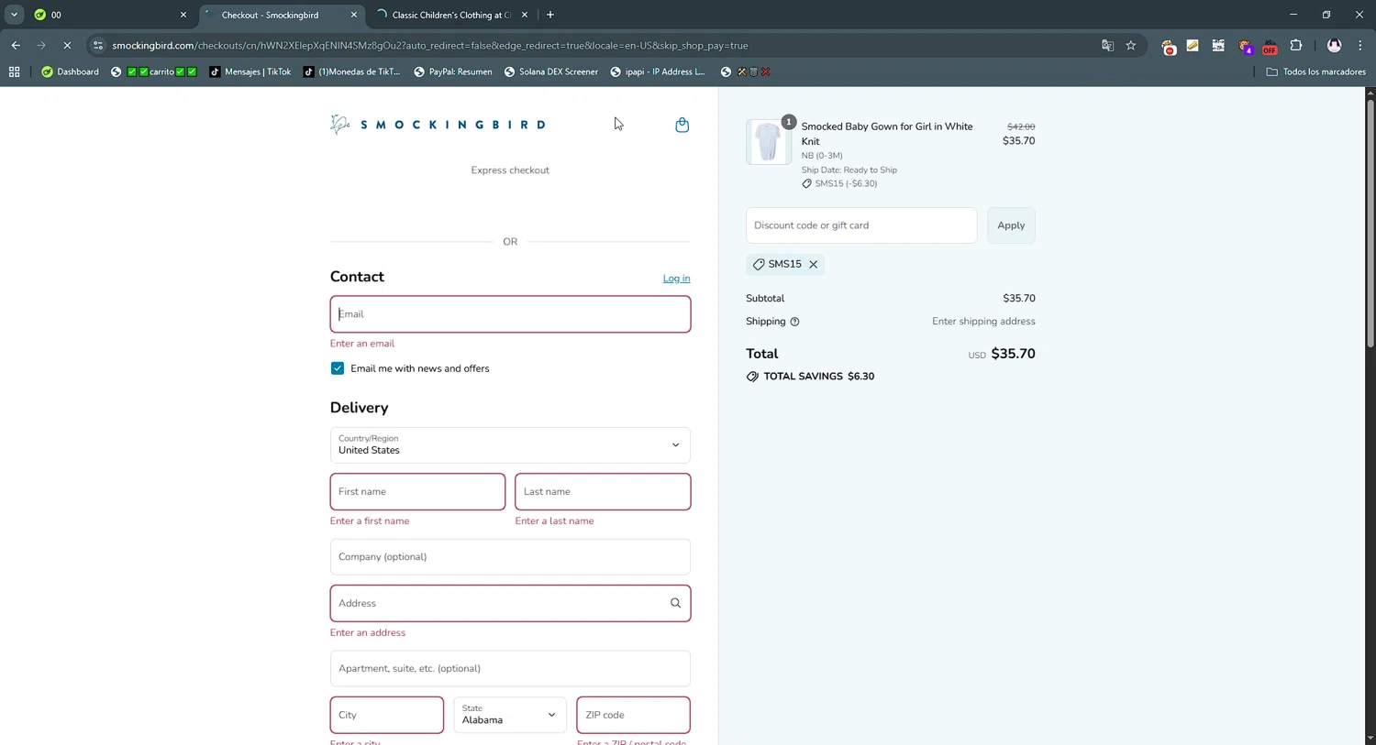Focus the Apartment, suite field

tap(510, 669)
